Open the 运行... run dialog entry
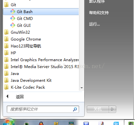The width and height of the screenshot is (135, 125). [94, 24]
